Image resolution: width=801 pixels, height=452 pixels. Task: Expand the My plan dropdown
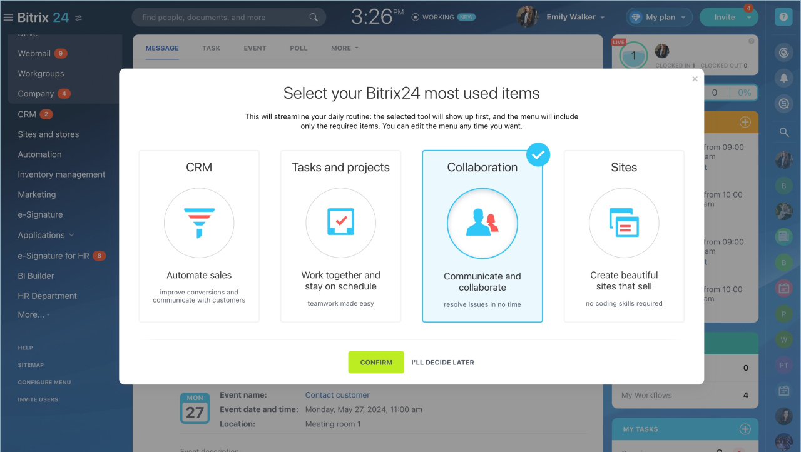[659, 18]
